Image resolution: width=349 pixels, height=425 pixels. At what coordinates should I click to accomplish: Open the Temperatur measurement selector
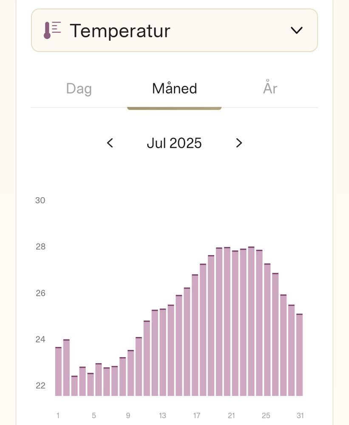point(174,31)
